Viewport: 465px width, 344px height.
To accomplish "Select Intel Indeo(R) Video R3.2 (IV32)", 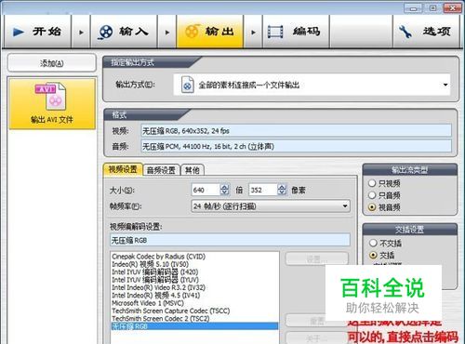I will click(194, 287).
